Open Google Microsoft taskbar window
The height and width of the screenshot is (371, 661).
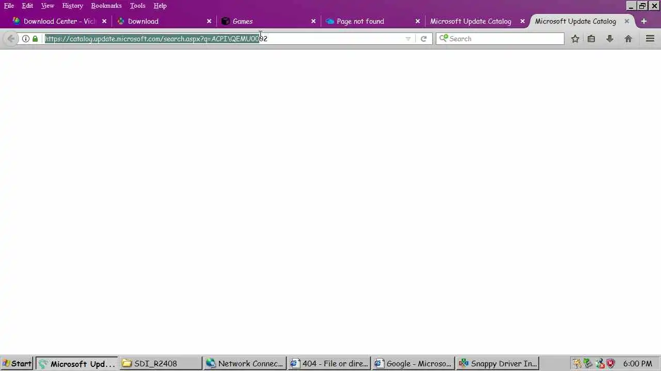pos(413,363)
